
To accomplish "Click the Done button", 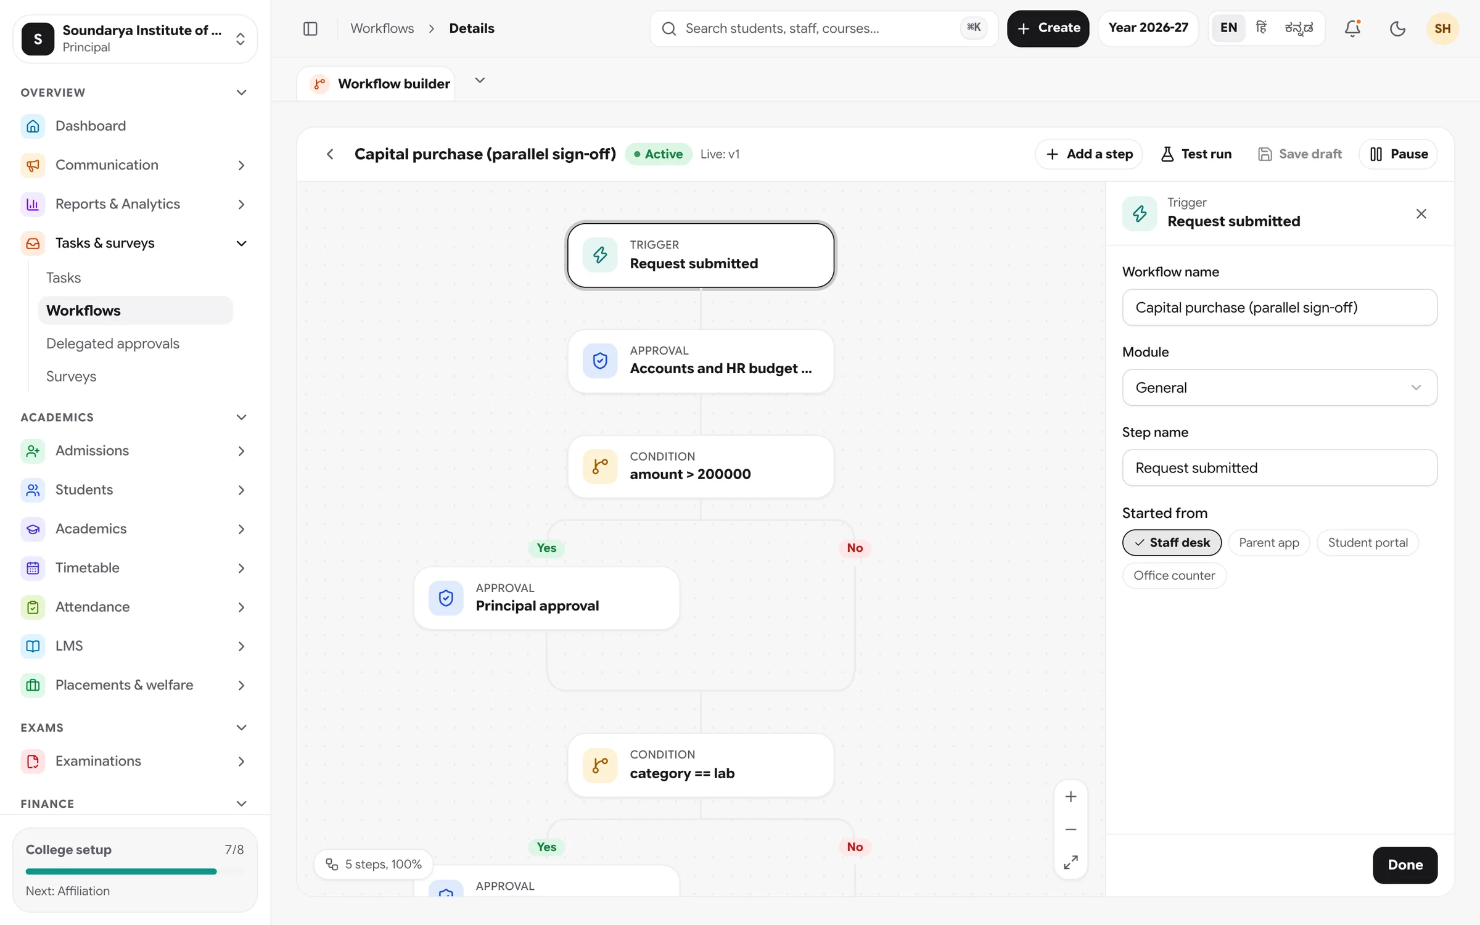I will [x=1405, y=865].
